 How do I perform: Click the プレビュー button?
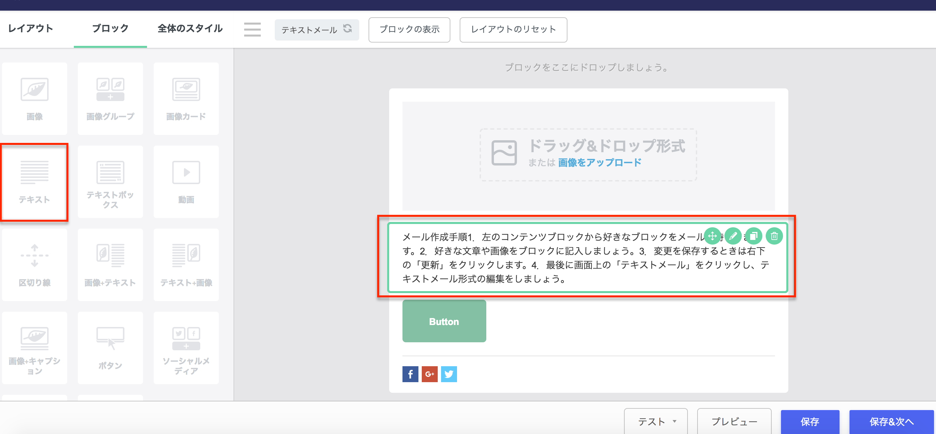pos(734,421)
